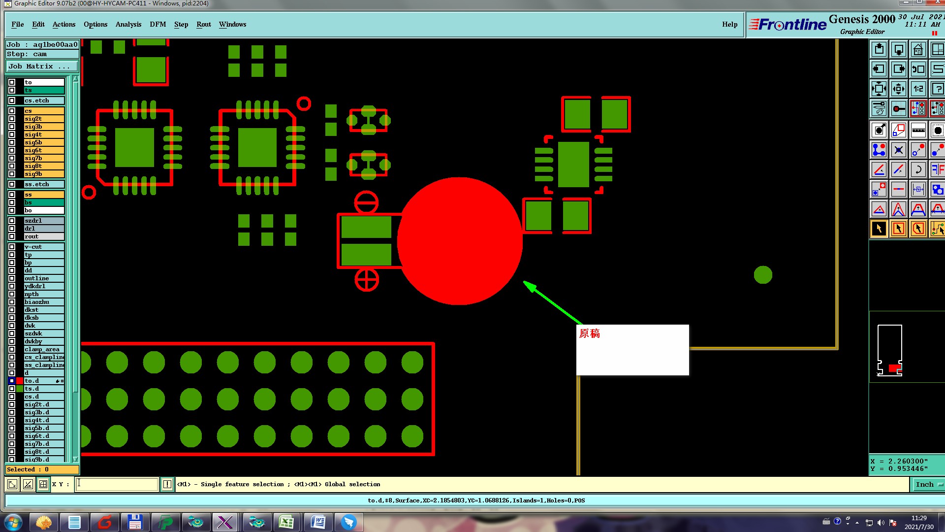Image resolution: width=945 pixels, height=532 pixels.
Task: Click the question mark help icon
Action: [938, 89]
